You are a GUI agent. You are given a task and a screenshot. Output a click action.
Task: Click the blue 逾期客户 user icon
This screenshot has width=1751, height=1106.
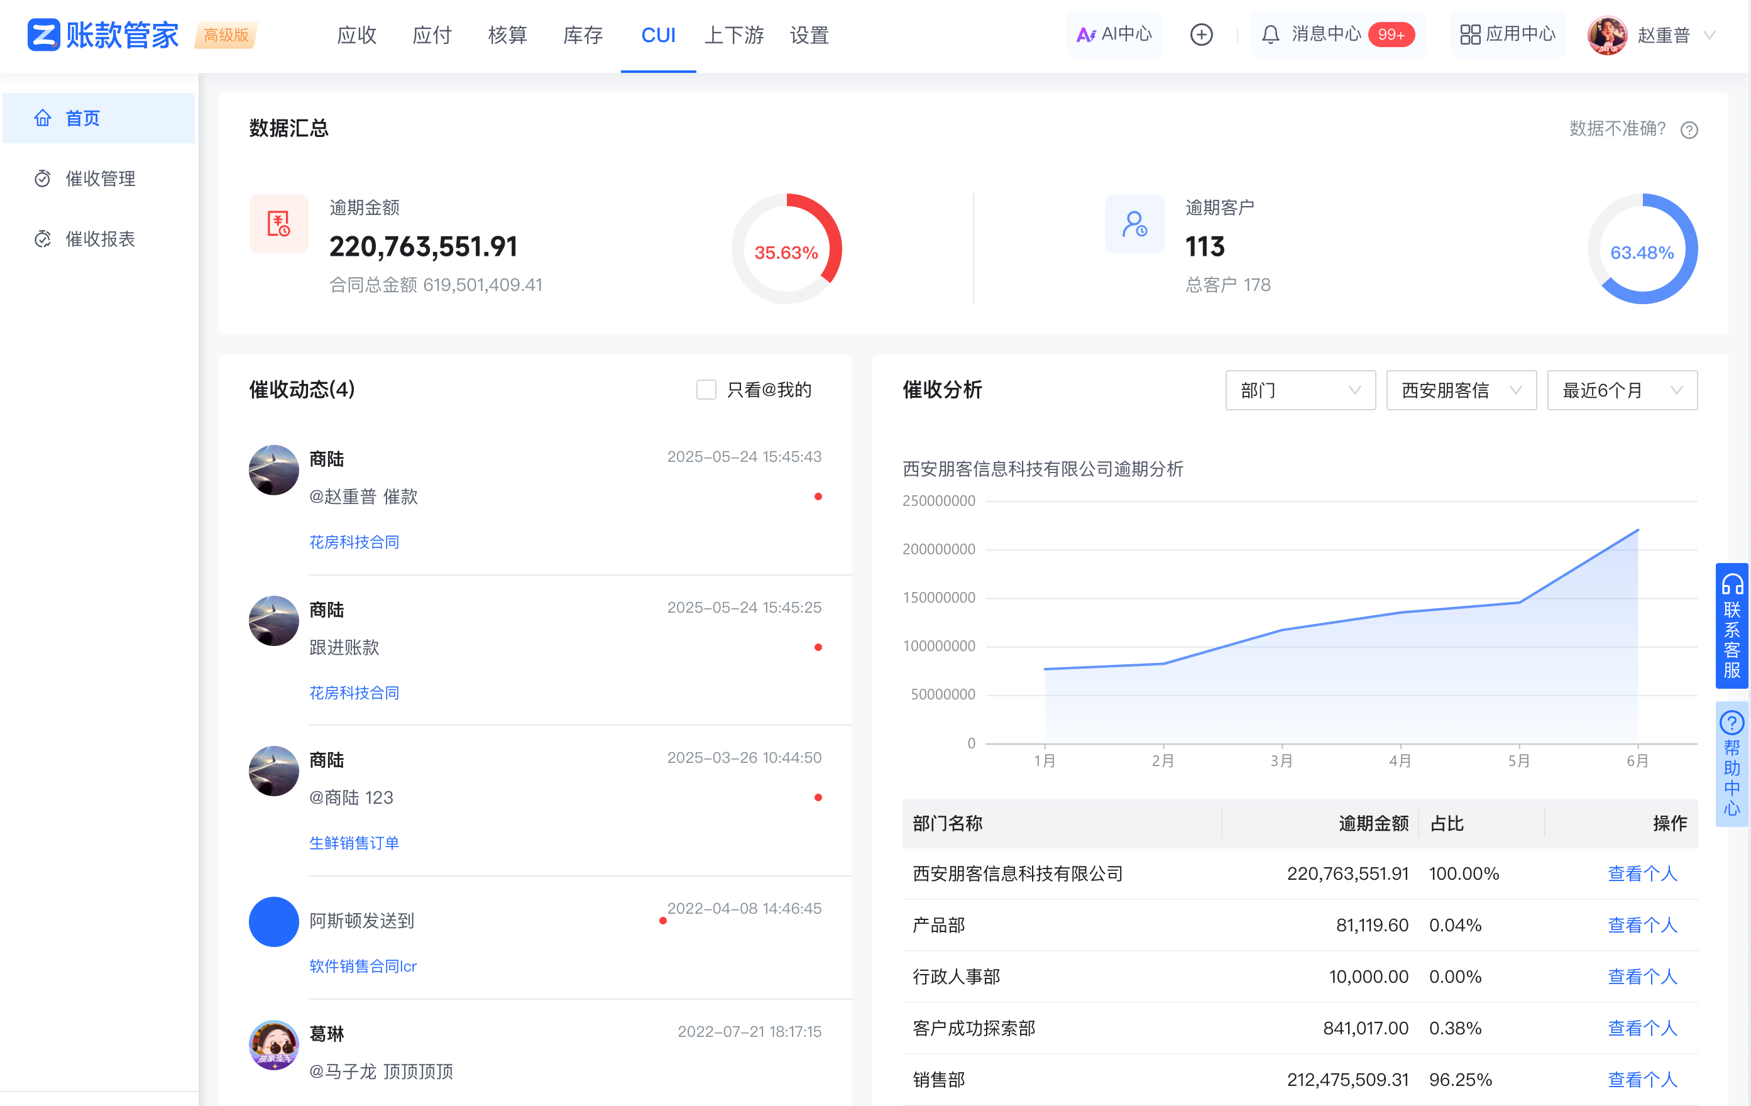[x=1134, y=223]
